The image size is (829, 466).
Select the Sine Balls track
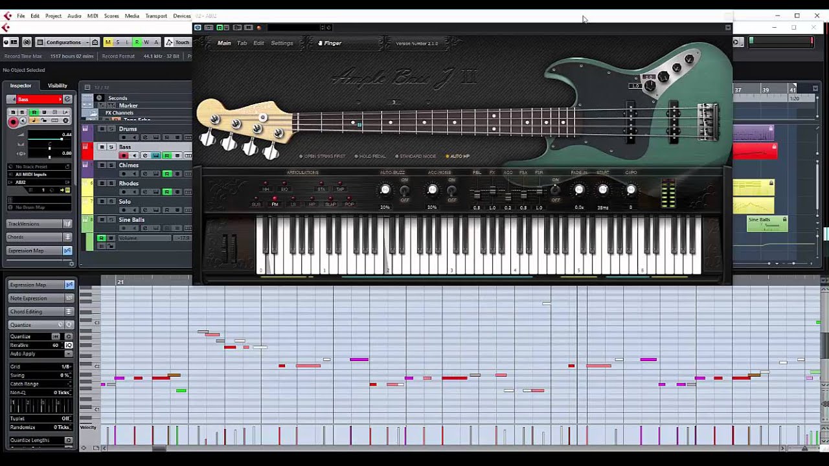tap(131, 219)
